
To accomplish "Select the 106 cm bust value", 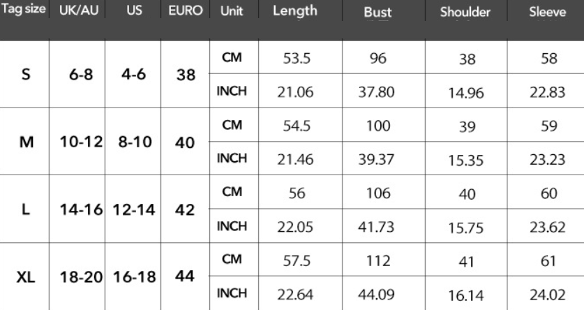I will pyautogui.click(x=377, y=194).
